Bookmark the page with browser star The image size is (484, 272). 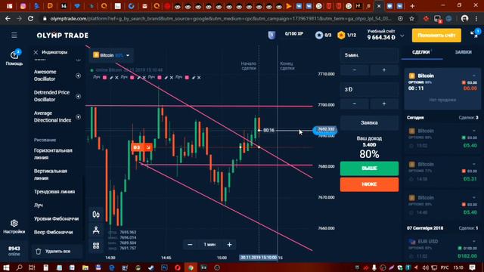click(411, 19)
